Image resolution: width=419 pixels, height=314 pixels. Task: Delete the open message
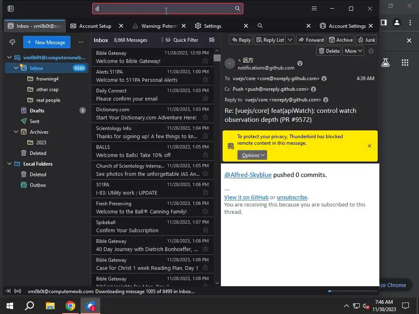click(329, 51)
